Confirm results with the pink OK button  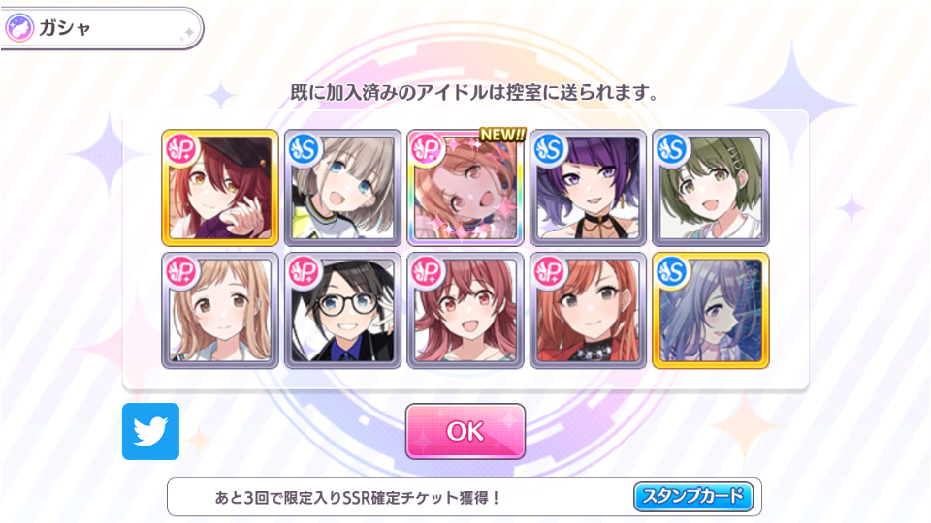465,431
